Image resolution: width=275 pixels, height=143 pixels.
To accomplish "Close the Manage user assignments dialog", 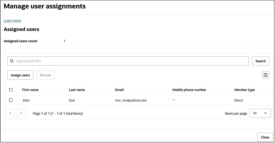I will click(x=265, y=137).
